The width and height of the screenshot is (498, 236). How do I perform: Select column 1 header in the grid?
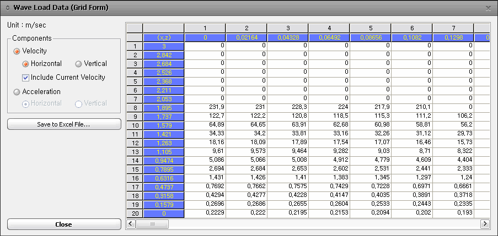pos(205,28)
